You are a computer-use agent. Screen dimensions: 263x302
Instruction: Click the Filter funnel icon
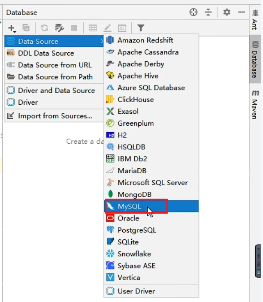pyautogui.click(x=141, y=28)
